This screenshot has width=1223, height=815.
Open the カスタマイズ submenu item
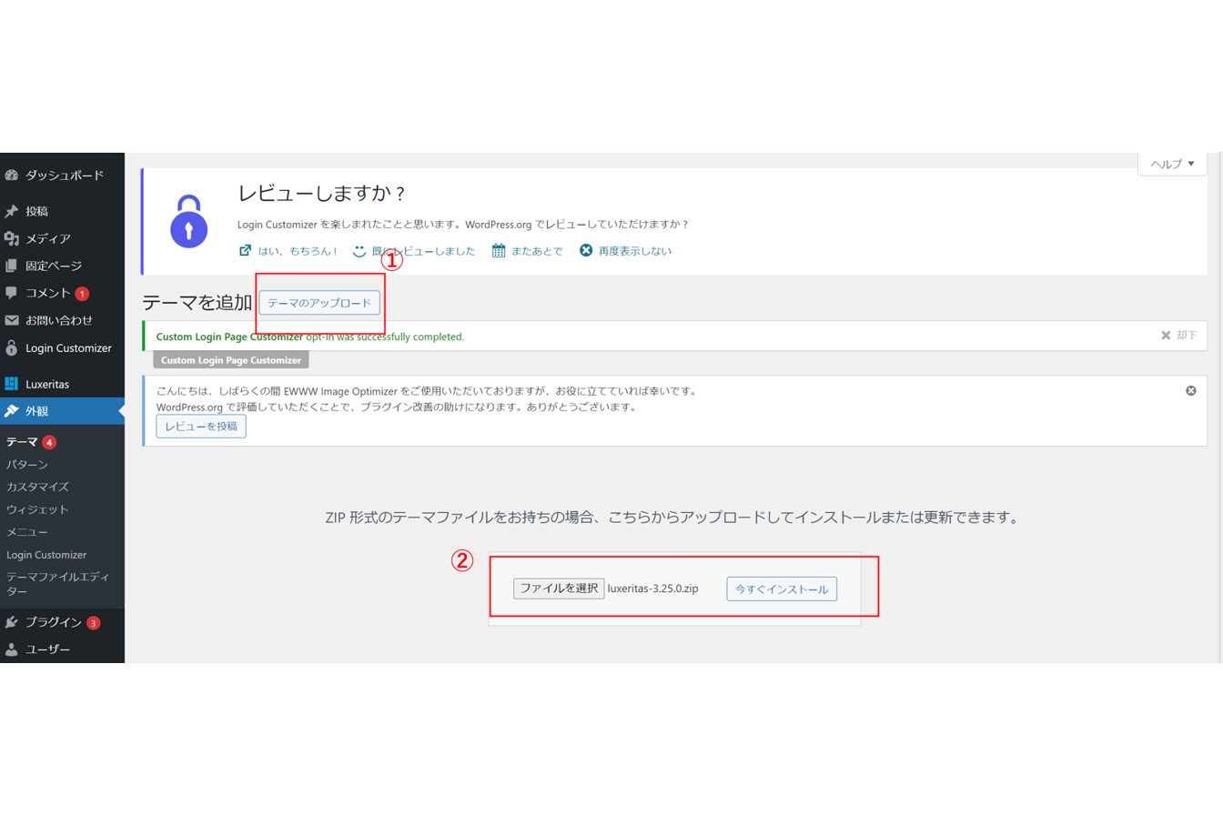click(x=37, y=487)
